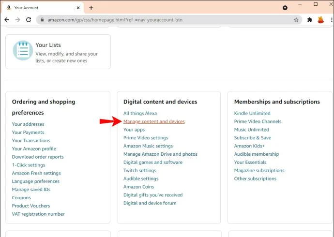Open the Your Lists card
Screen dimensions: 334x237
58,52
